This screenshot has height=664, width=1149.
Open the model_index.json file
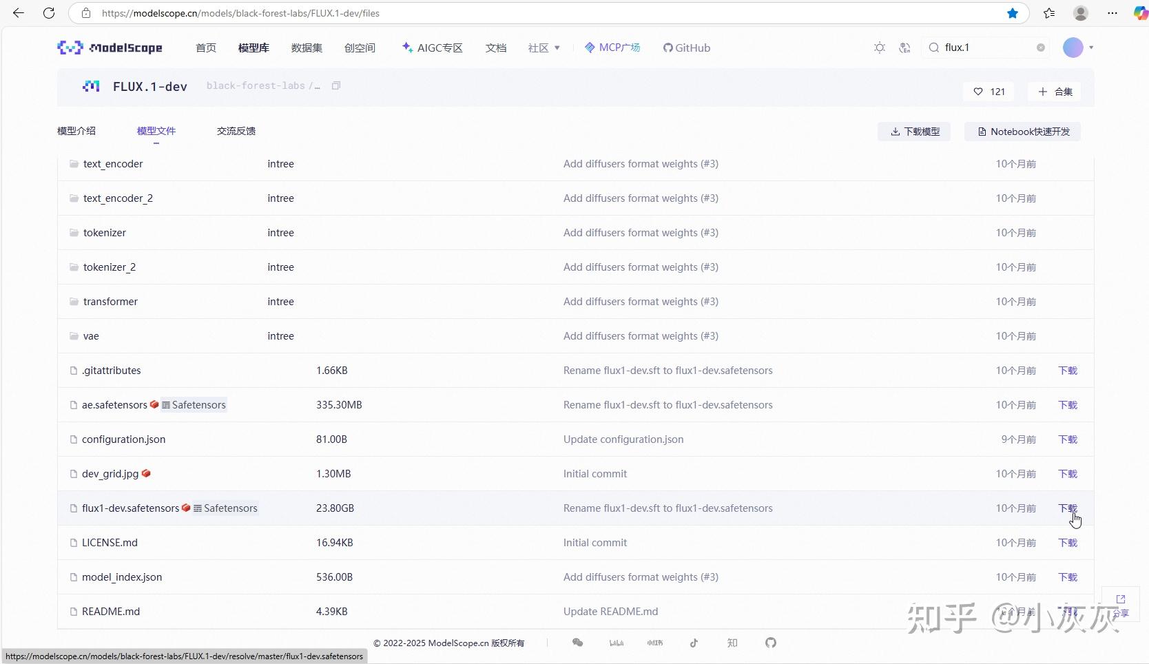[x=122, y=577]
